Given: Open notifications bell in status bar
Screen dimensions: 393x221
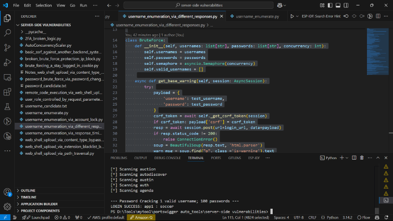Looking at the screenshot, I should click(387, 218).
